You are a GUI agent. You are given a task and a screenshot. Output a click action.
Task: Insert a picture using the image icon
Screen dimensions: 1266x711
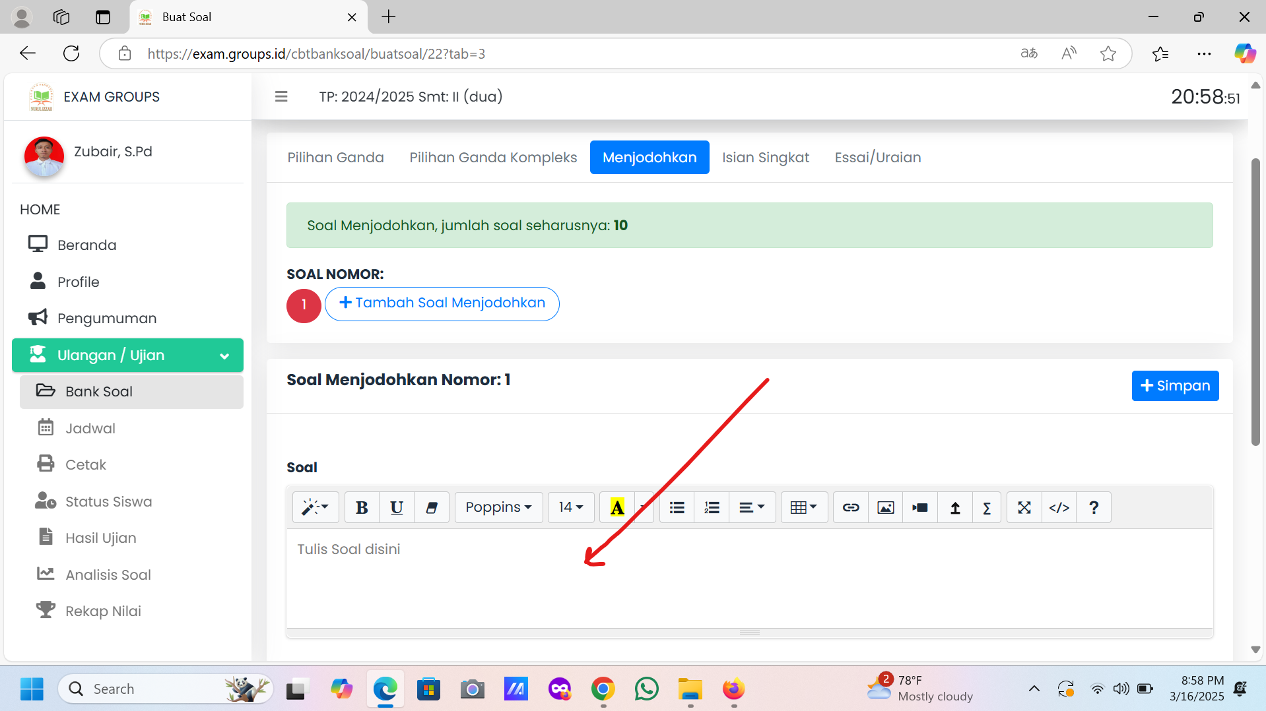click(885, 507)
